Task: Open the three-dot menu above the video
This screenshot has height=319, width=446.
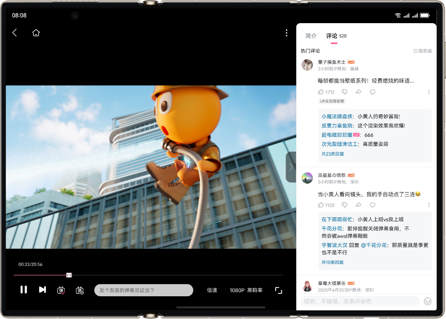Action: point(286,33)
